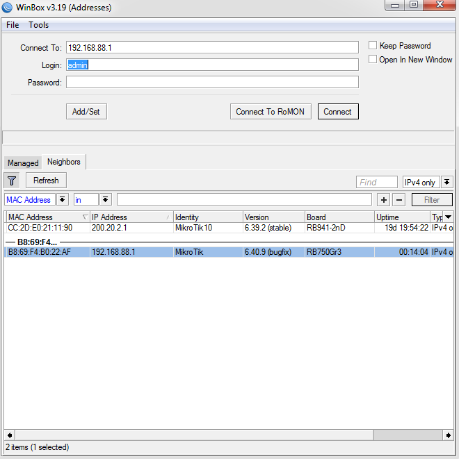Click uptime 00:14:04
459x459 pixels.
click(x=413, y=252)
